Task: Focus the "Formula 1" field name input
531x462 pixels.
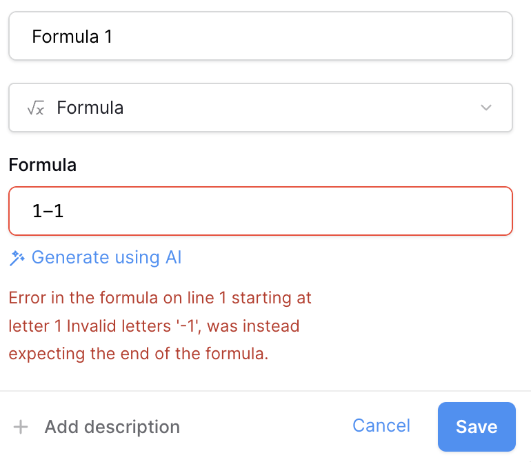Action: (261, 36)
